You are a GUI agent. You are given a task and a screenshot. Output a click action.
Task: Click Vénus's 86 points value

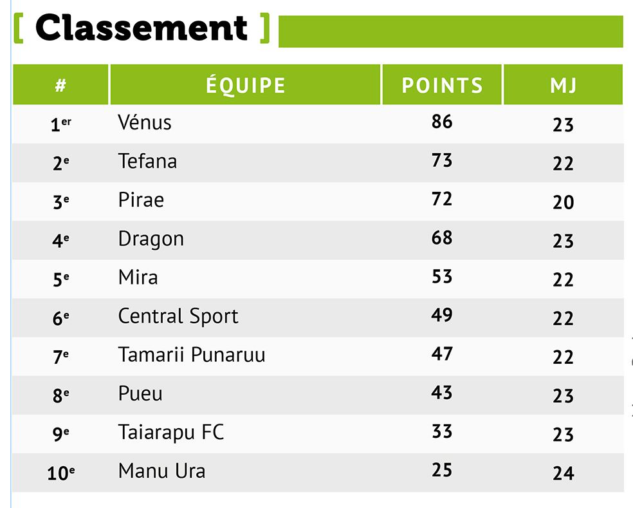point(442,121)
